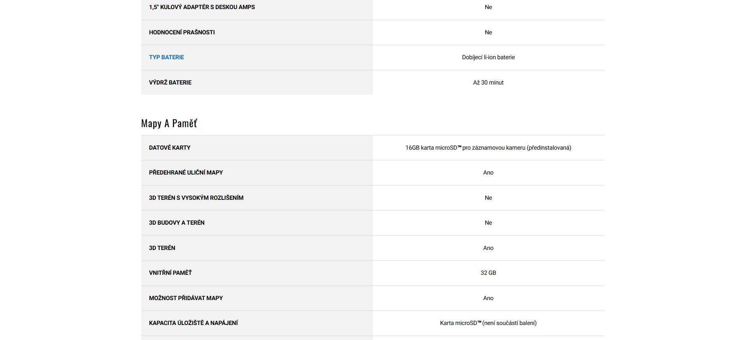Click the TYP BATERIE link
Image resolution: width=746 pixels, height=340 pixels.
click(166, 57)
